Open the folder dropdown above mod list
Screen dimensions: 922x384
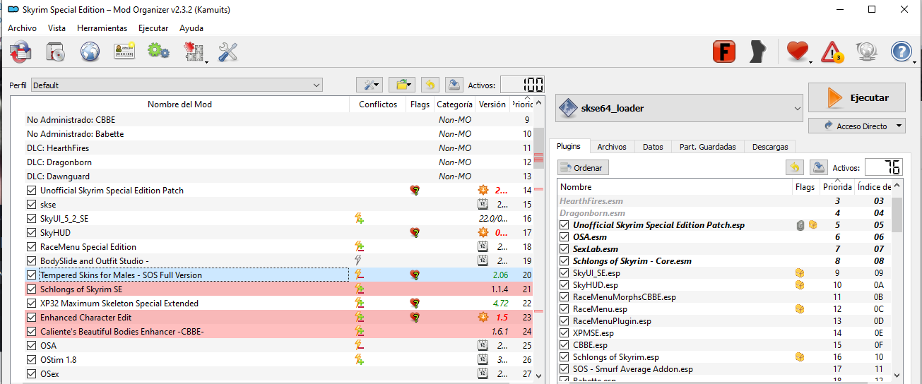click(x=403, y=85)
